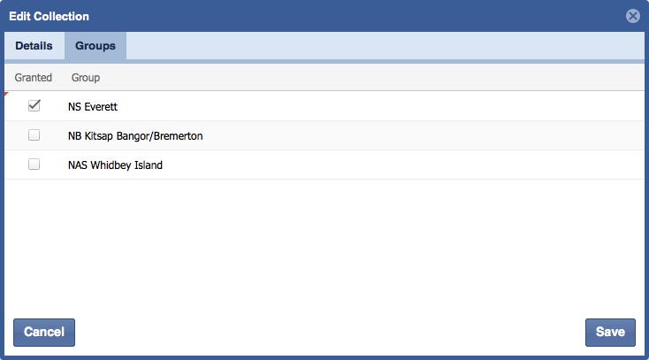Click the Group column header
The width and height of the screenshot is (649, 360).
(86, 78)
